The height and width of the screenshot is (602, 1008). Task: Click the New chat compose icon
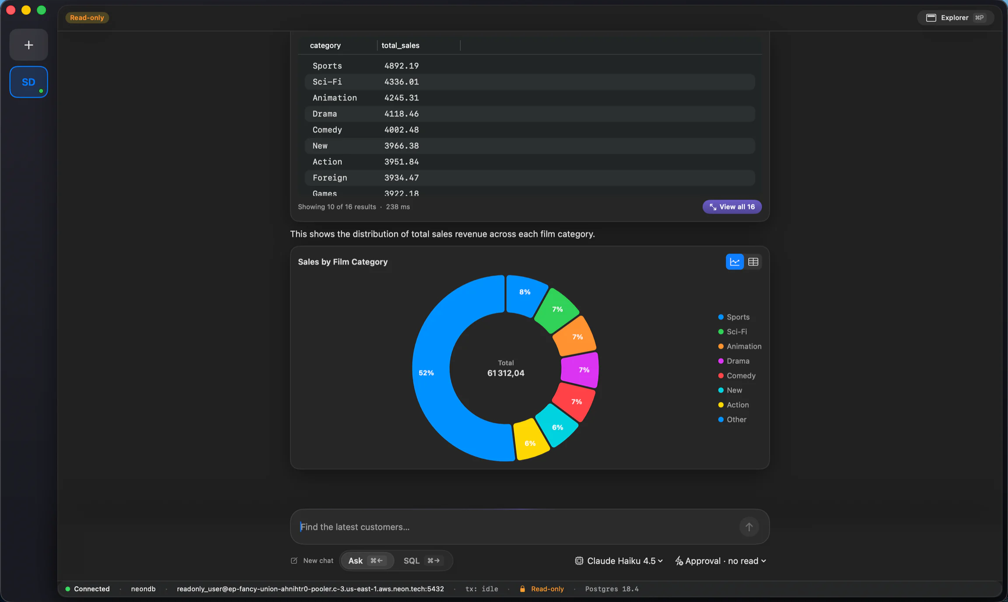click(294, 561)
